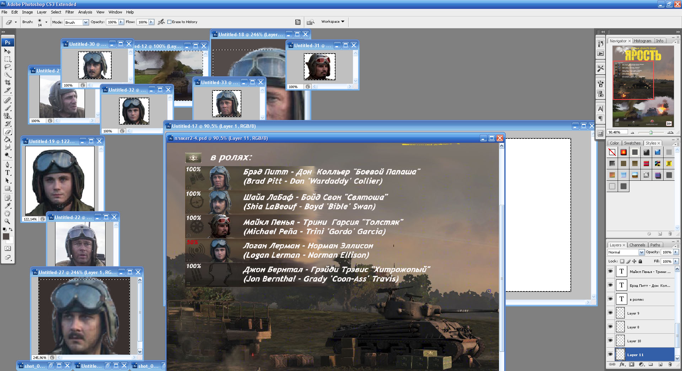Switch to the Histogram tab
Viewport: 682px width, 371px height.
pyautogui.click(x=643, y=41)
